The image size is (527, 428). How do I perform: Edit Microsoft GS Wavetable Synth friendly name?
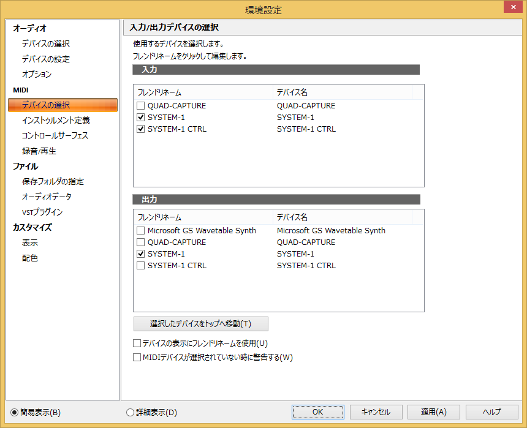point(202,230)
